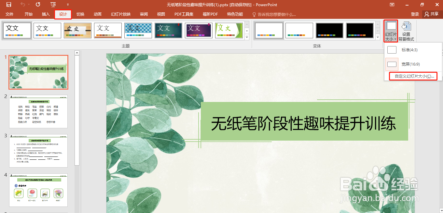Select the second white variant thumbnail
Image resolution: width=443 pixels, height=213 pixels.
[299, 30]
